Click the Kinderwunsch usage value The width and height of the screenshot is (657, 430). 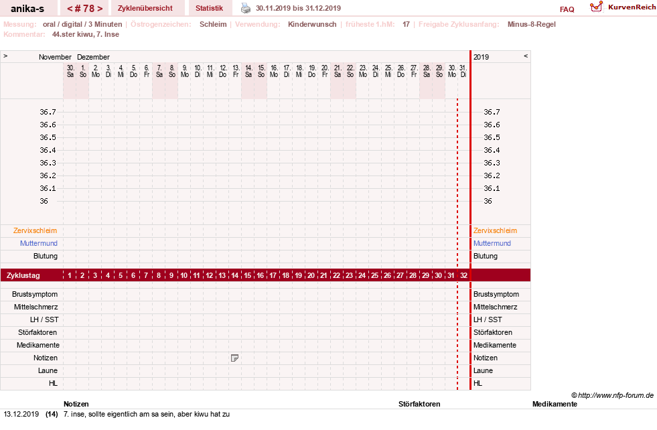pos(312,24)
